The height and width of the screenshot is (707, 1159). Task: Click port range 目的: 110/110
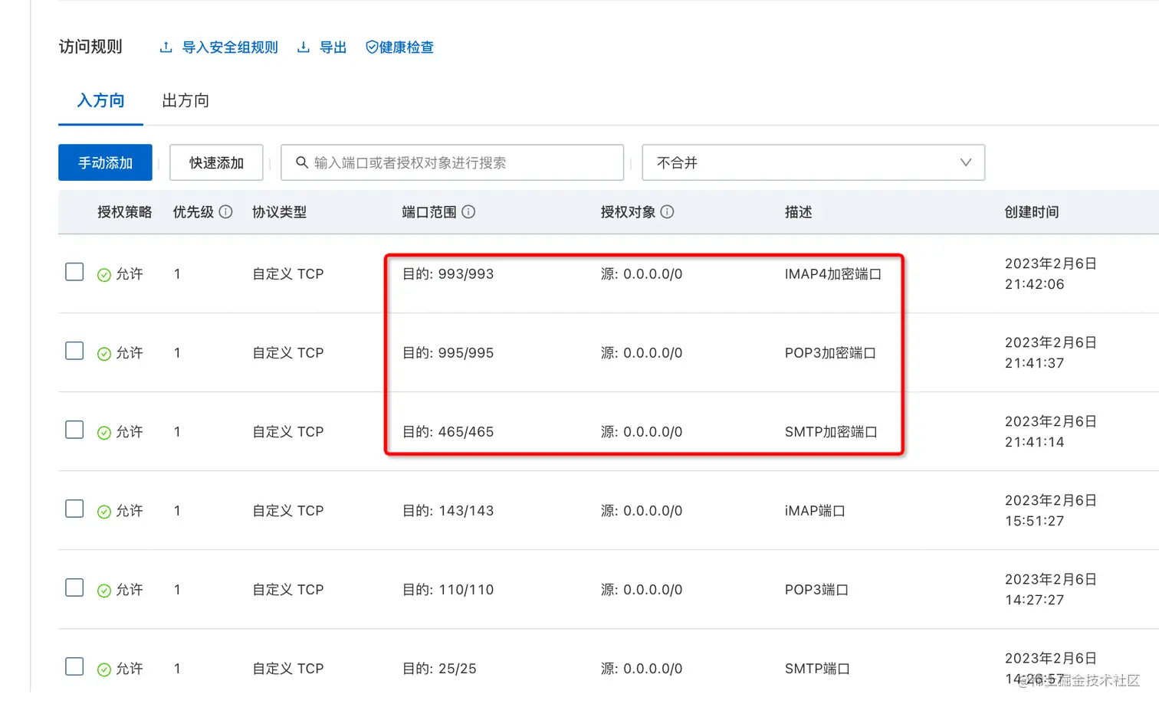click(448, 590)
